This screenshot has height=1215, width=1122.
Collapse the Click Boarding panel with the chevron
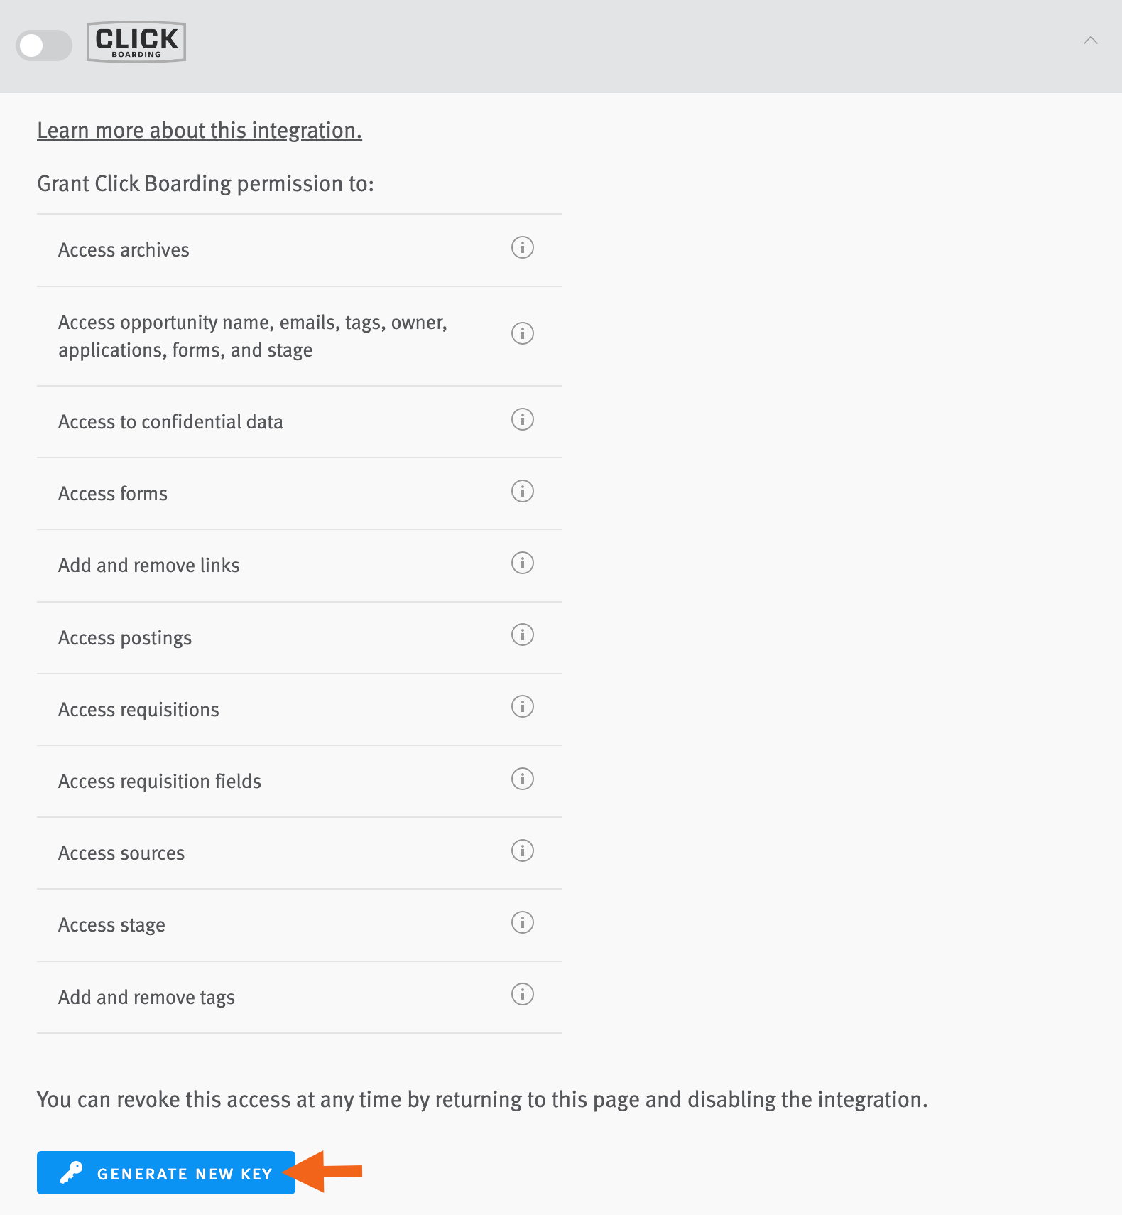point(1091,40)
